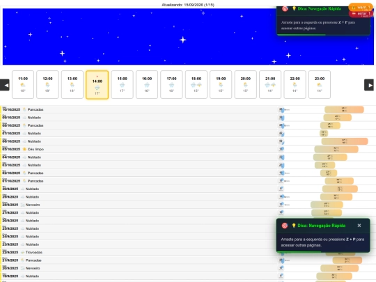Select the 24/9/2025 date
376x282 pixels.
pyautogui.click(x=10, y=237)
